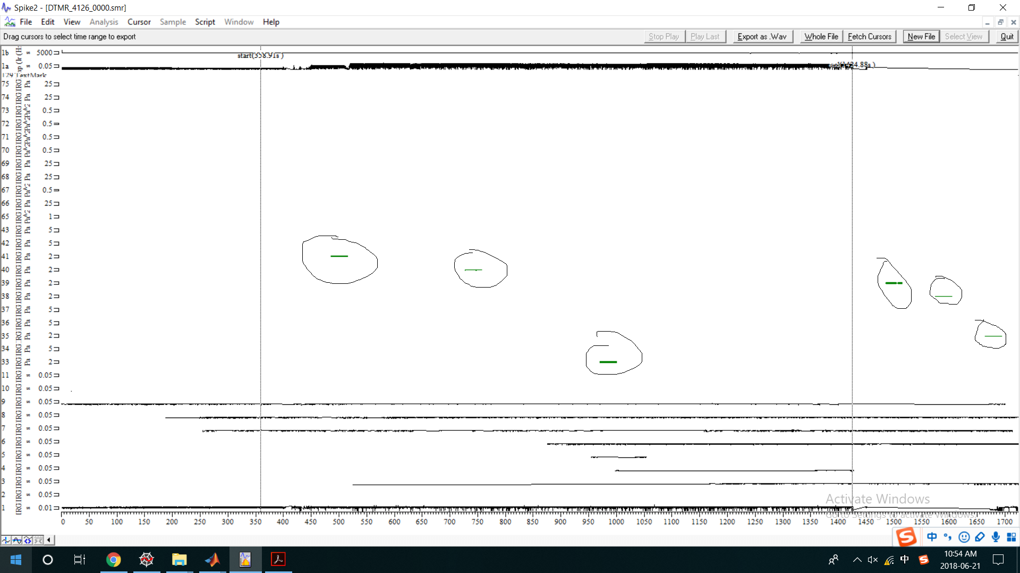The image size is (1020, 573).
Task: Click the Spike2 logo beside the File menu
Action: point(9,22)
